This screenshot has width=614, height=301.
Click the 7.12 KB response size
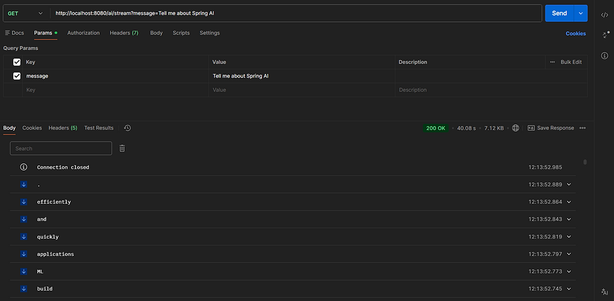point(494,128)
